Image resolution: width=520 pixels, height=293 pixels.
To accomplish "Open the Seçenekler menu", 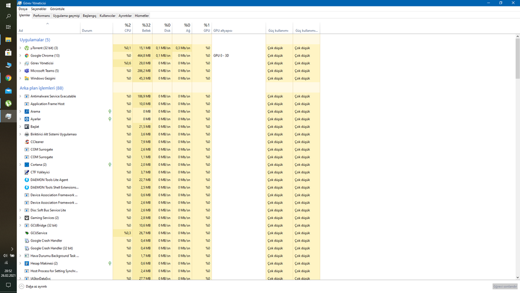I will click(39, 9).
